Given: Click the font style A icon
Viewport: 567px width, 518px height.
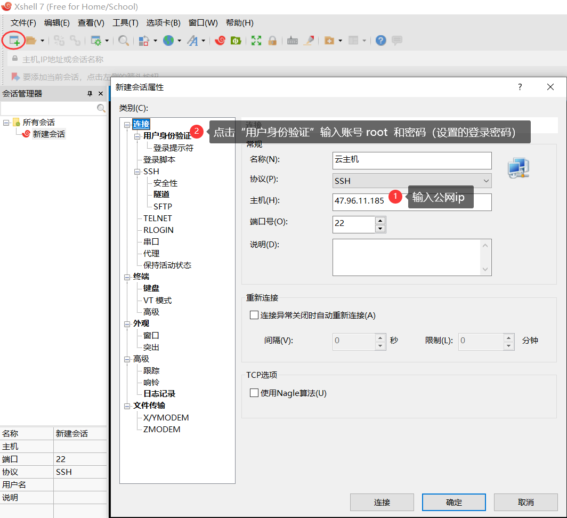Looking at the screenshot, I should click(x=192, y=41).
